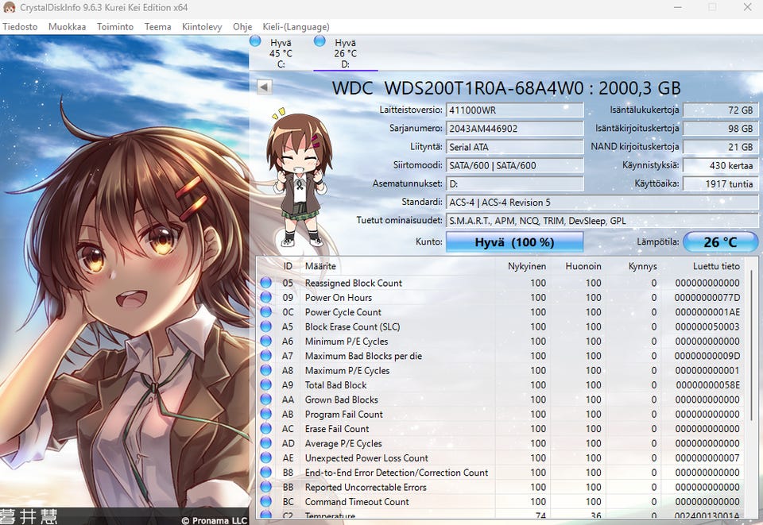Click the Sarjanumero serial number field
The image size is (763, 525).
[x=514, y=129]
